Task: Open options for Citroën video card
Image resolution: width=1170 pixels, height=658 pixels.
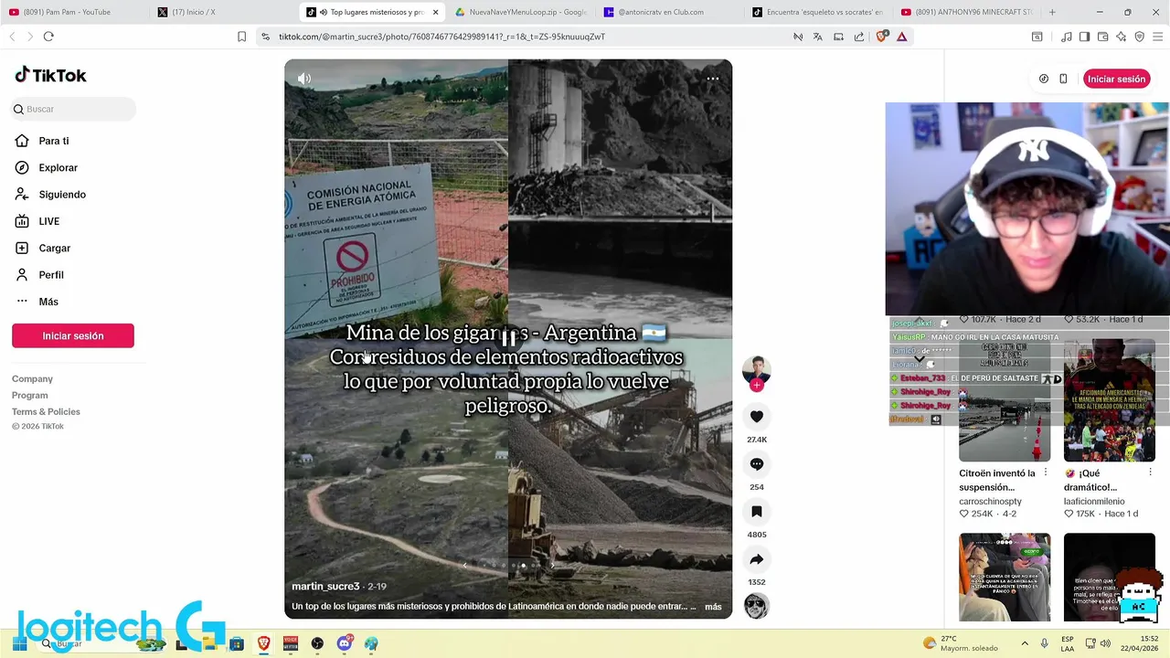Action: pos(1046,472)
